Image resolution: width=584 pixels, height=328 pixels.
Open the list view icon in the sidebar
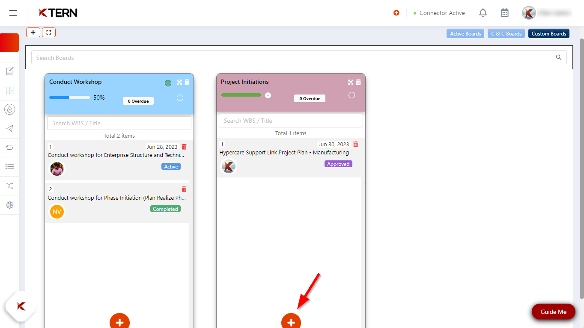point(9,167)
